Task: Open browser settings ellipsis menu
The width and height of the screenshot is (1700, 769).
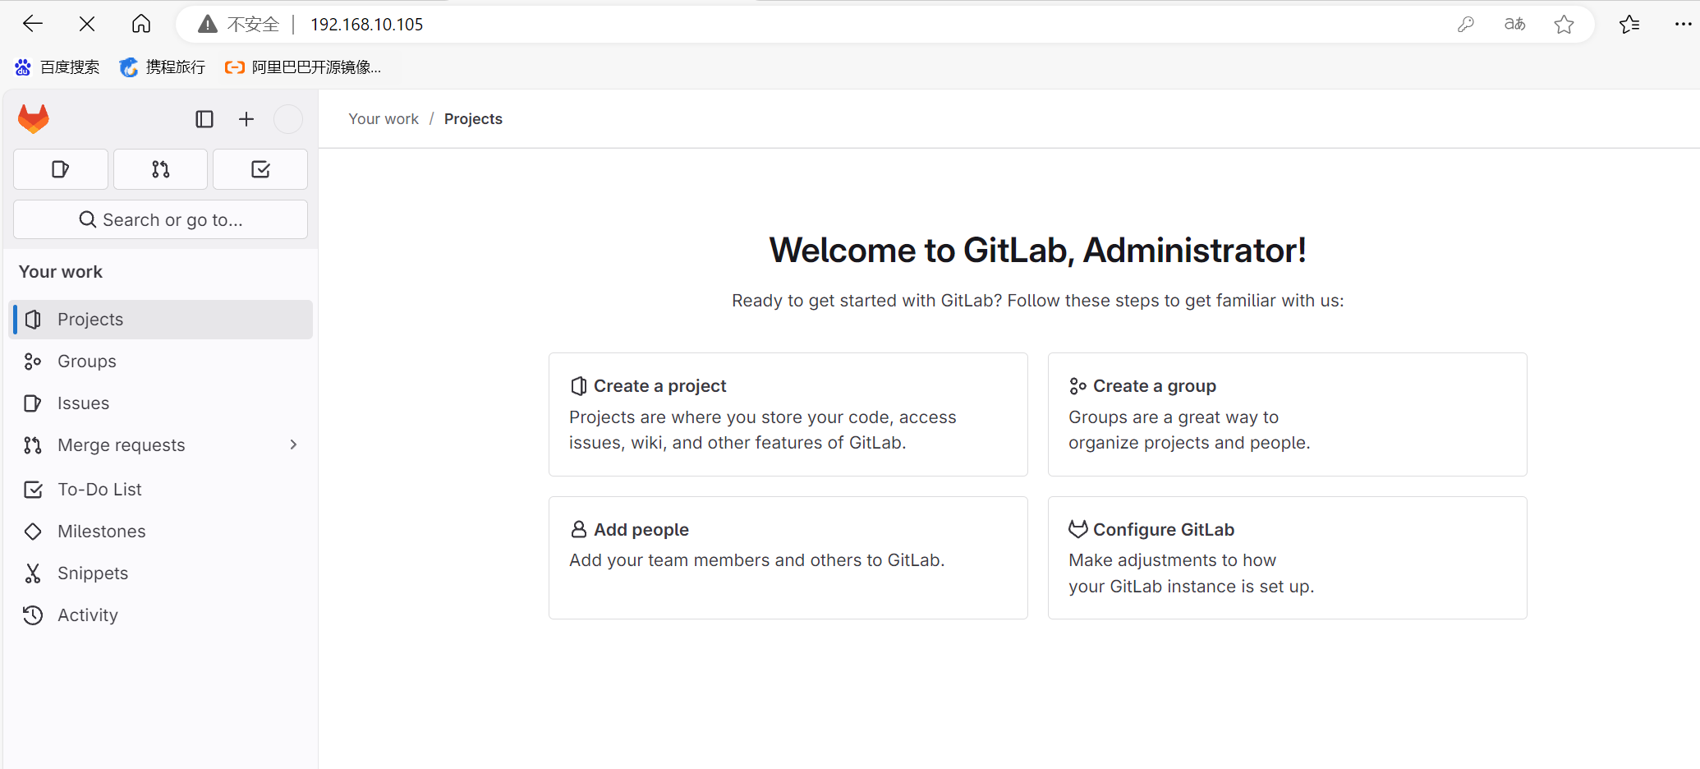Action: [1683, 25]
